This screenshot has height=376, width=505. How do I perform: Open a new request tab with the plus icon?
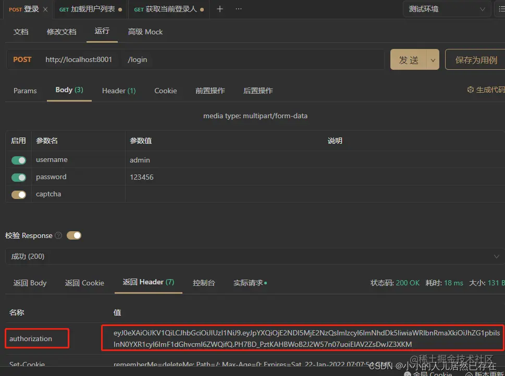click(219, 9)
